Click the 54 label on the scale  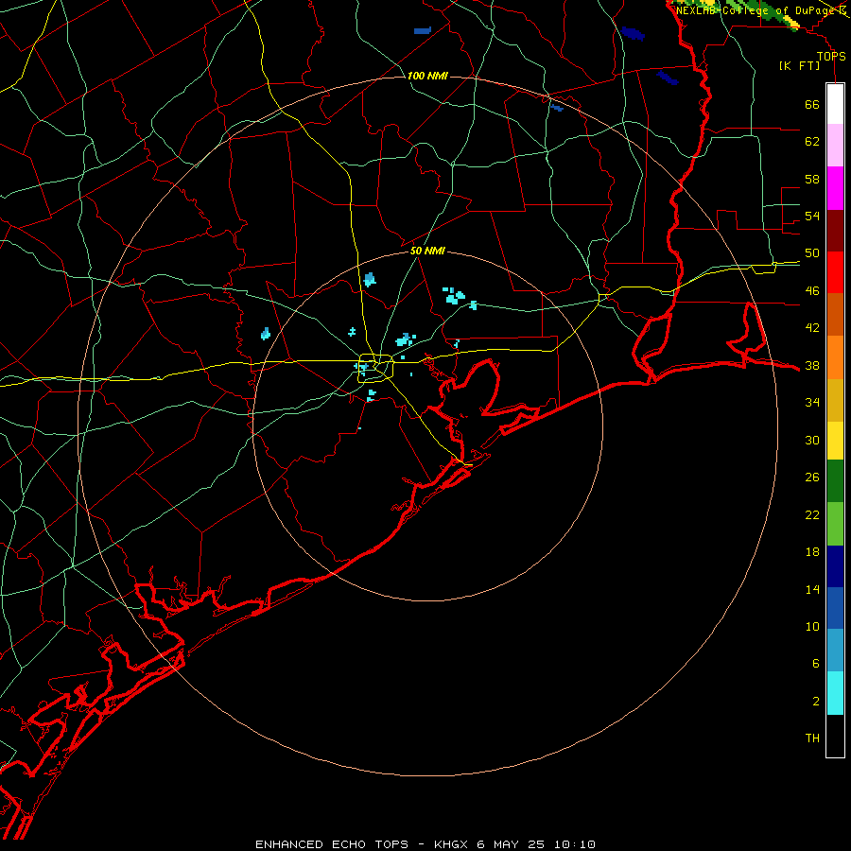[812, 216]
